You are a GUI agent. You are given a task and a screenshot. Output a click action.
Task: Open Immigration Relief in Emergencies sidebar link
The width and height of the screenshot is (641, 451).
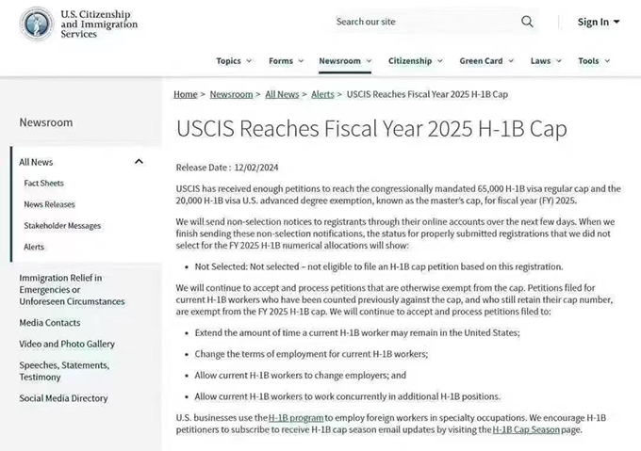[72, 289]
